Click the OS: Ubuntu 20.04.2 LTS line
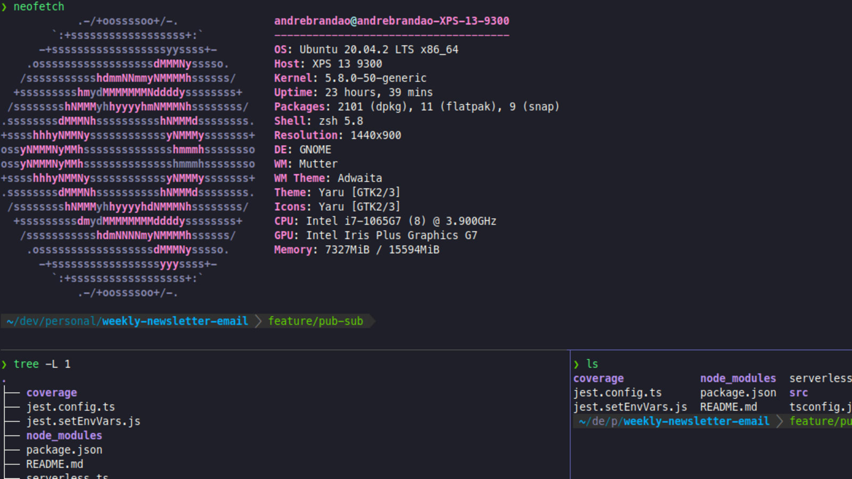 (366, 49)
